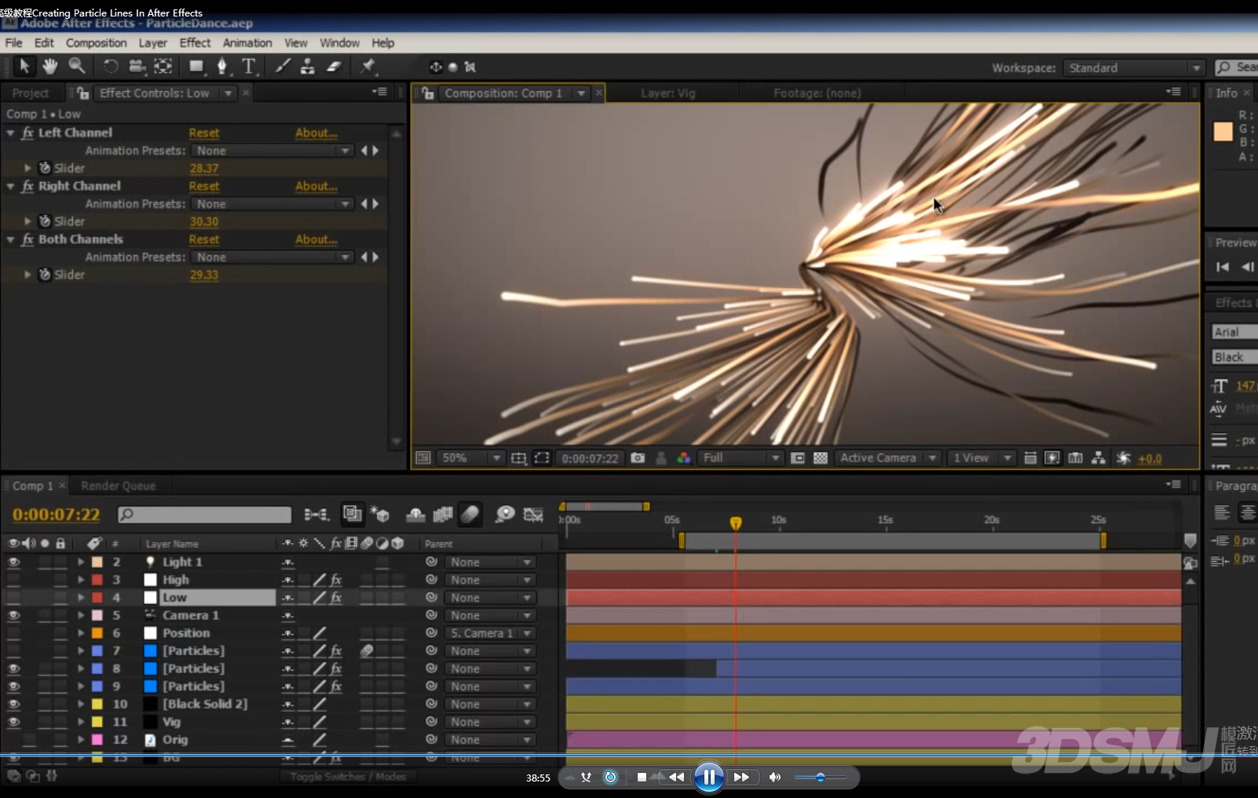Click Right Channel Slider value 30.30
Screen dimensions: 1258x798
point(204,222)
